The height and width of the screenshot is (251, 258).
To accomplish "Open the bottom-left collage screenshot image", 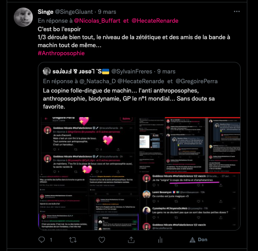I will tap(89, 202).
